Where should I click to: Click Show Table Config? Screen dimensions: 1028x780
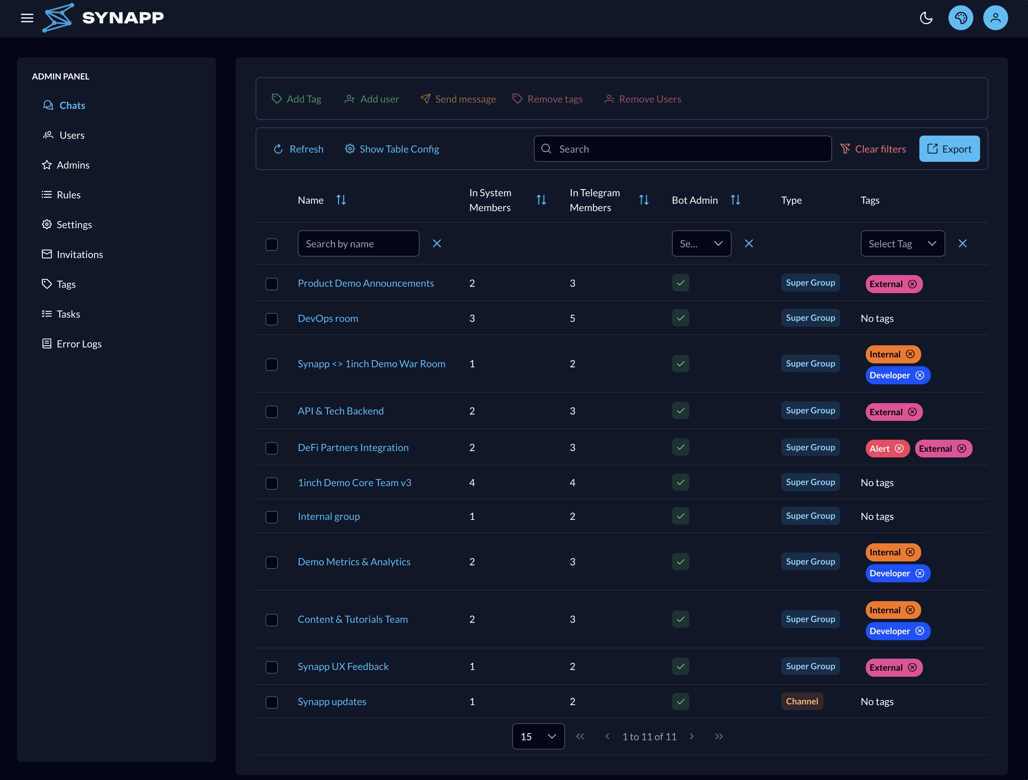pyautogui.click(x=392, y=149)
